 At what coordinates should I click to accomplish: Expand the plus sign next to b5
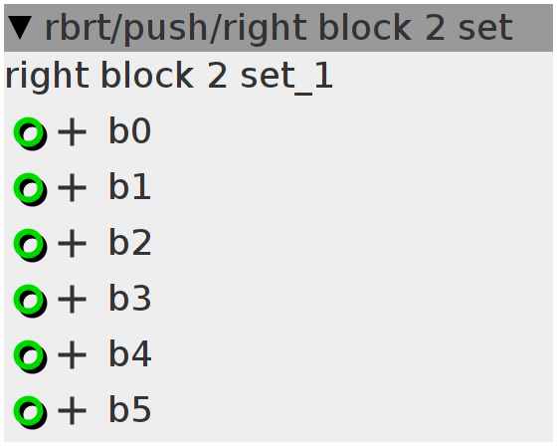(72, 411)
